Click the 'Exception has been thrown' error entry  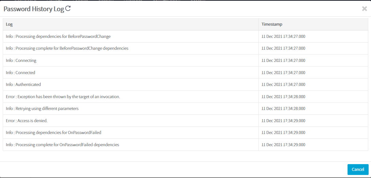(63, 97)
